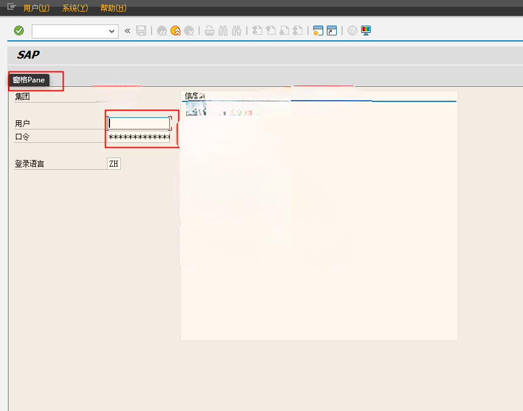Open the 帮助(H) menu
The width and height of the screenshot is (523, 411).
pyautogui.click(x=114, y=8)
